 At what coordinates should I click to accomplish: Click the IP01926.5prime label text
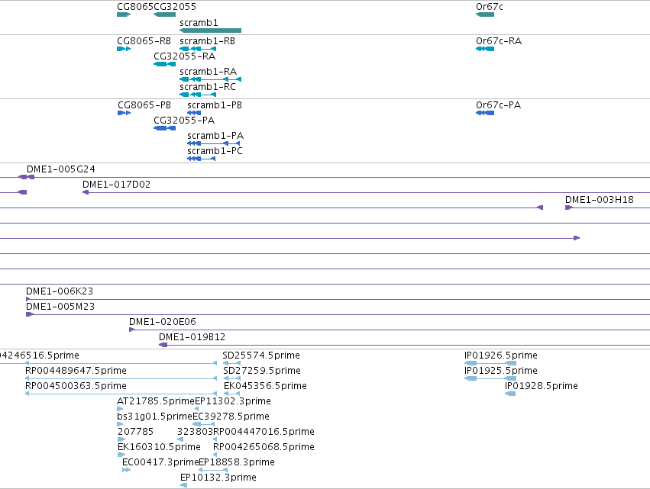coord(501,355)
